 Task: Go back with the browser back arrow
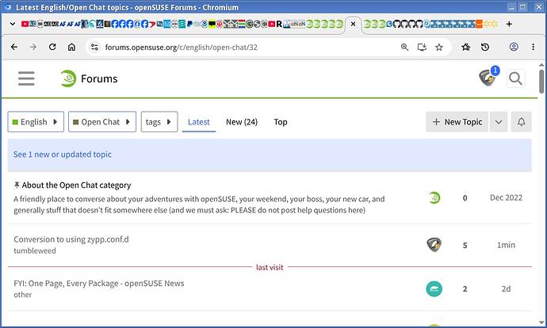pos(14,47)
